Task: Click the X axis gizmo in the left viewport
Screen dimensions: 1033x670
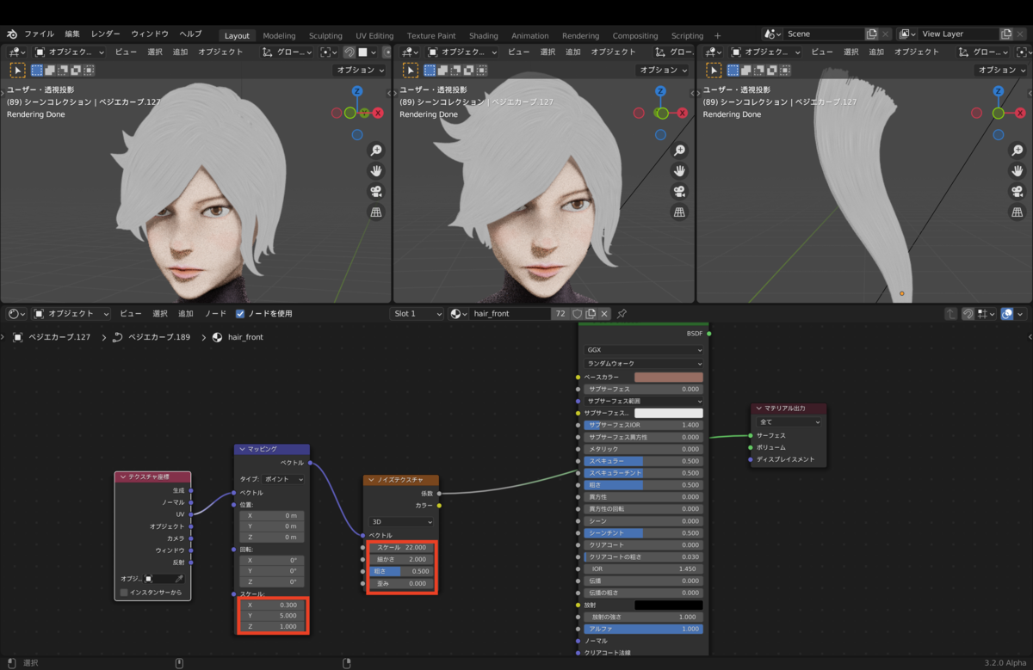Action: click(378, 113)
